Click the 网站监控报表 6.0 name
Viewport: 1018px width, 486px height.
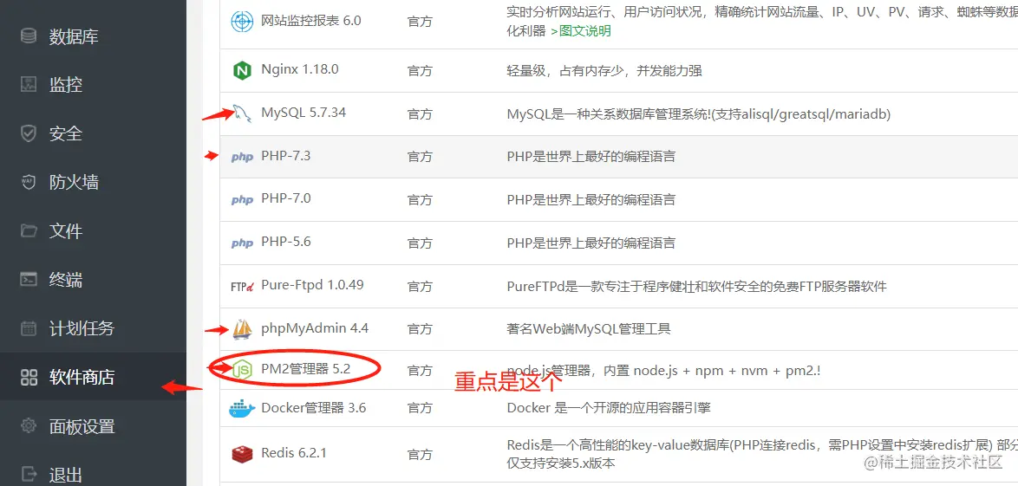(311, 20)
